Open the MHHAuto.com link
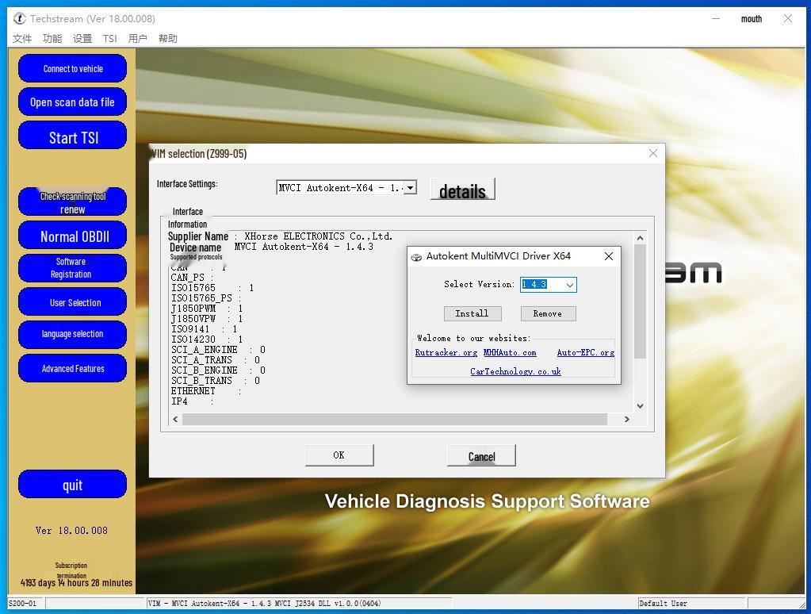This screenshot has width=811, height=614. tap(510, 352)
